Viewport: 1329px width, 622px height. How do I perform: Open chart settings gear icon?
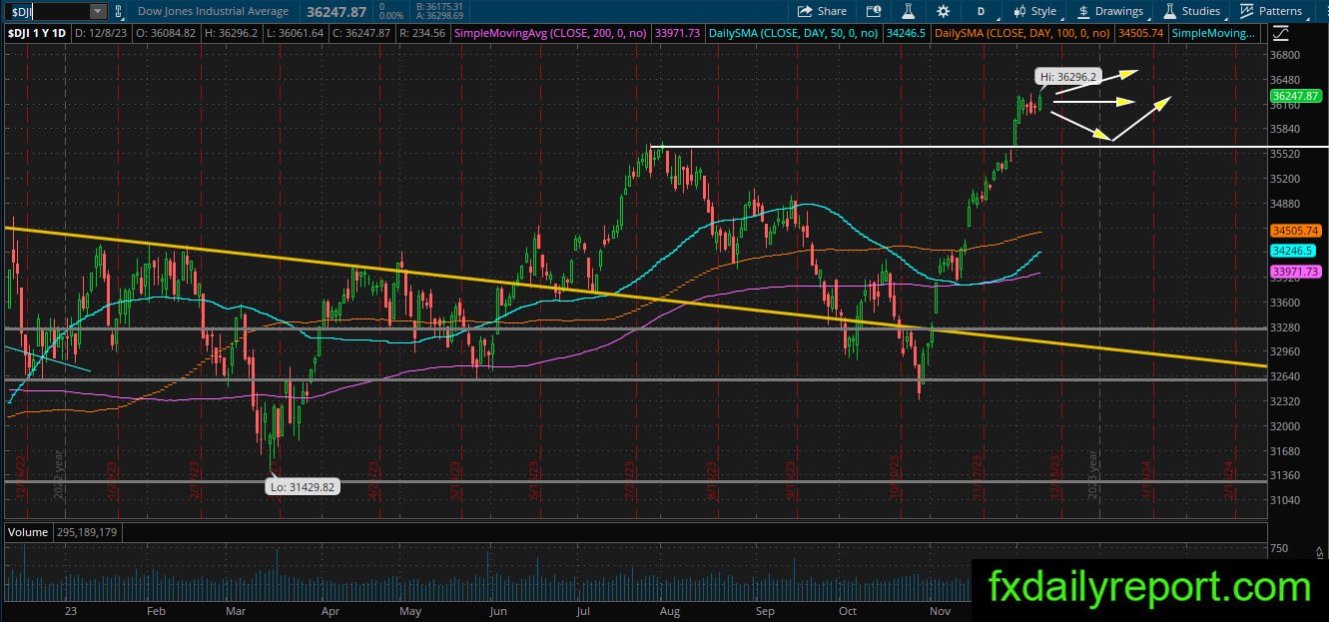pos(944,11)
